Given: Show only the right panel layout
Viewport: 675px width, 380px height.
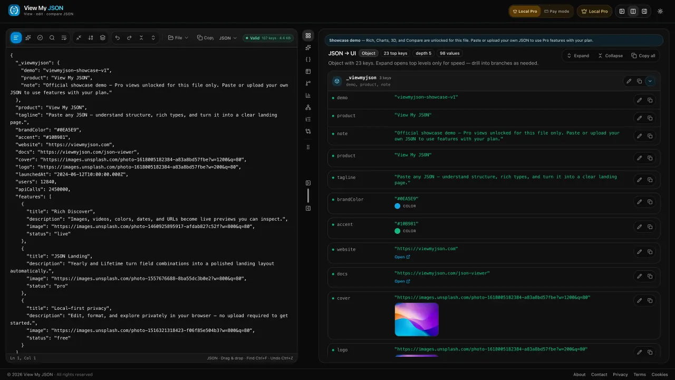Looking at the screenshot, I should tap(644, 11).
